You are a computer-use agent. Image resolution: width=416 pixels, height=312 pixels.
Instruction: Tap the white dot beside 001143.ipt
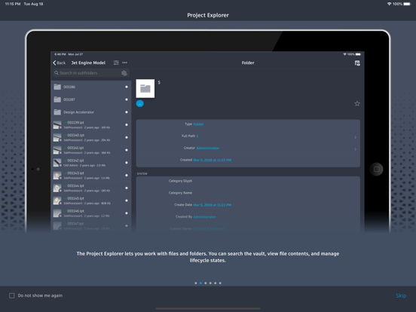[x=127, y=176]
